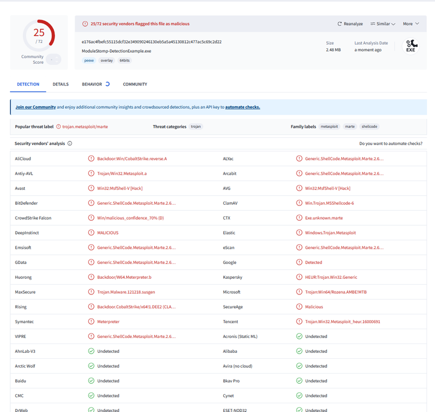Open the BEHAVIOR tab
Screen dimensions: 435x412
pos(96,84)
